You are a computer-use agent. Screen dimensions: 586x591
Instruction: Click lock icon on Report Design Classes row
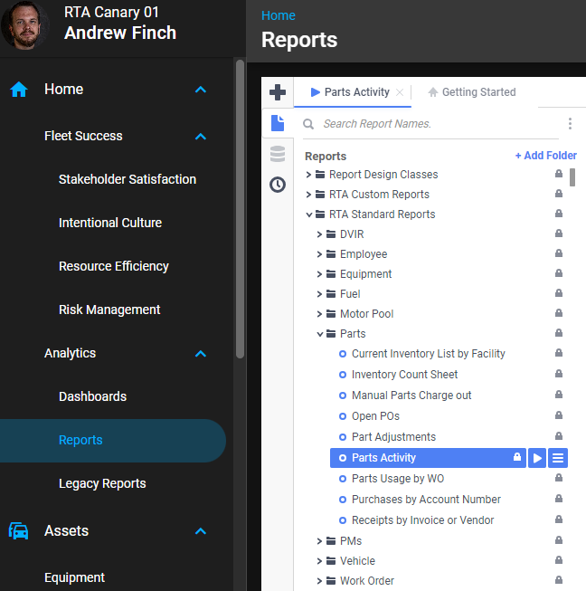click(x=559, y=175)
